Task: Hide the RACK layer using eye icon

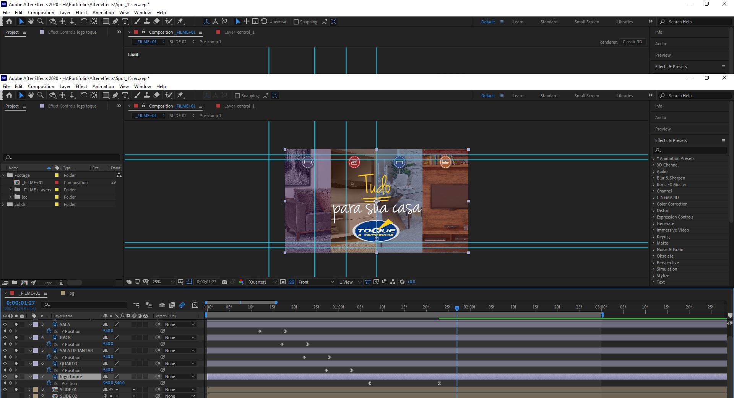Action: coord(5,338)
